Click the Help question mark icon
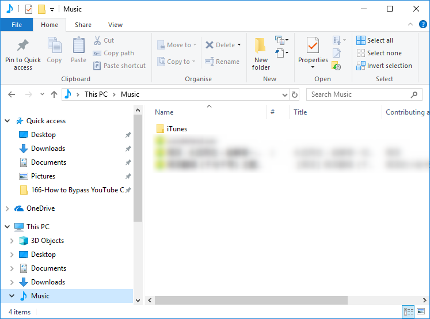The height and width of the screenshot is (319, 430). click(x=423, y=25)
